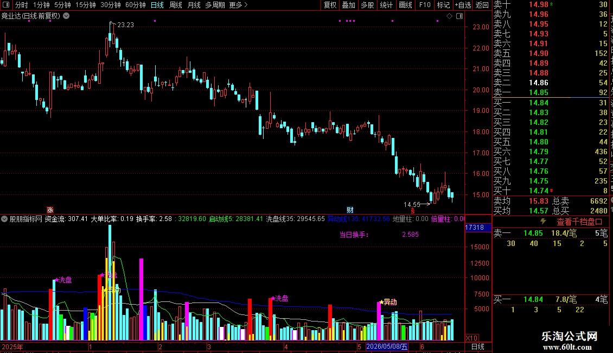Activate the 画线 drawing tool
Screen dimensions: 613x353
pos(405,5)
